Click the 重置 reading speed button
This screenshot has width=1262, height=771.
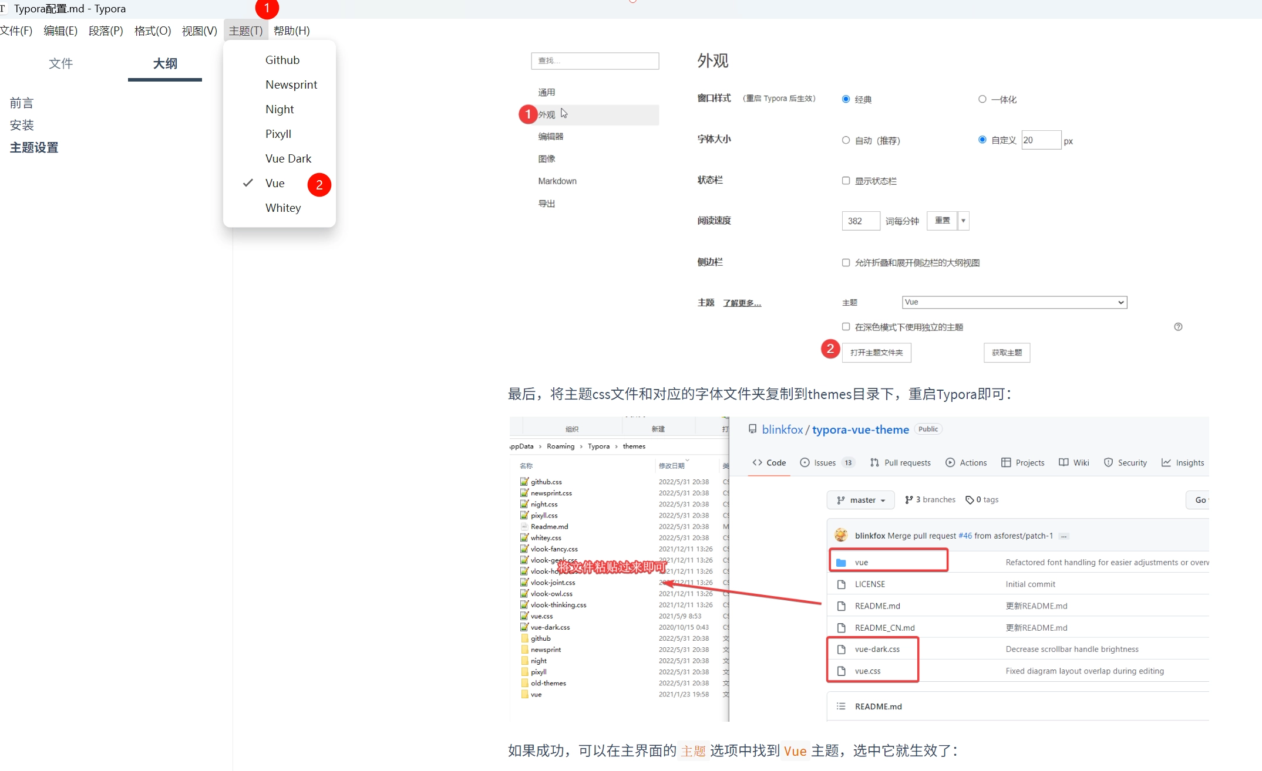click(x=942, y=221)
